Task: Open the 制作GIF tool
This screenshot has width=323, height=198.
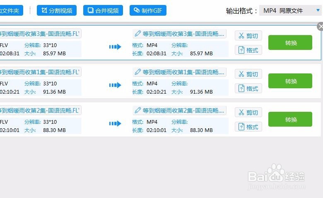Action: 148,10
